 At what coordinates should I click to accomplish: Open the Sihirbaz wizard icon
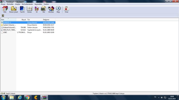click(x=51, y=9)
